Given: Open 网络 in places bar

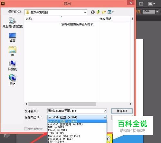Looking at the screenshot, I should [x=13, y=80].
